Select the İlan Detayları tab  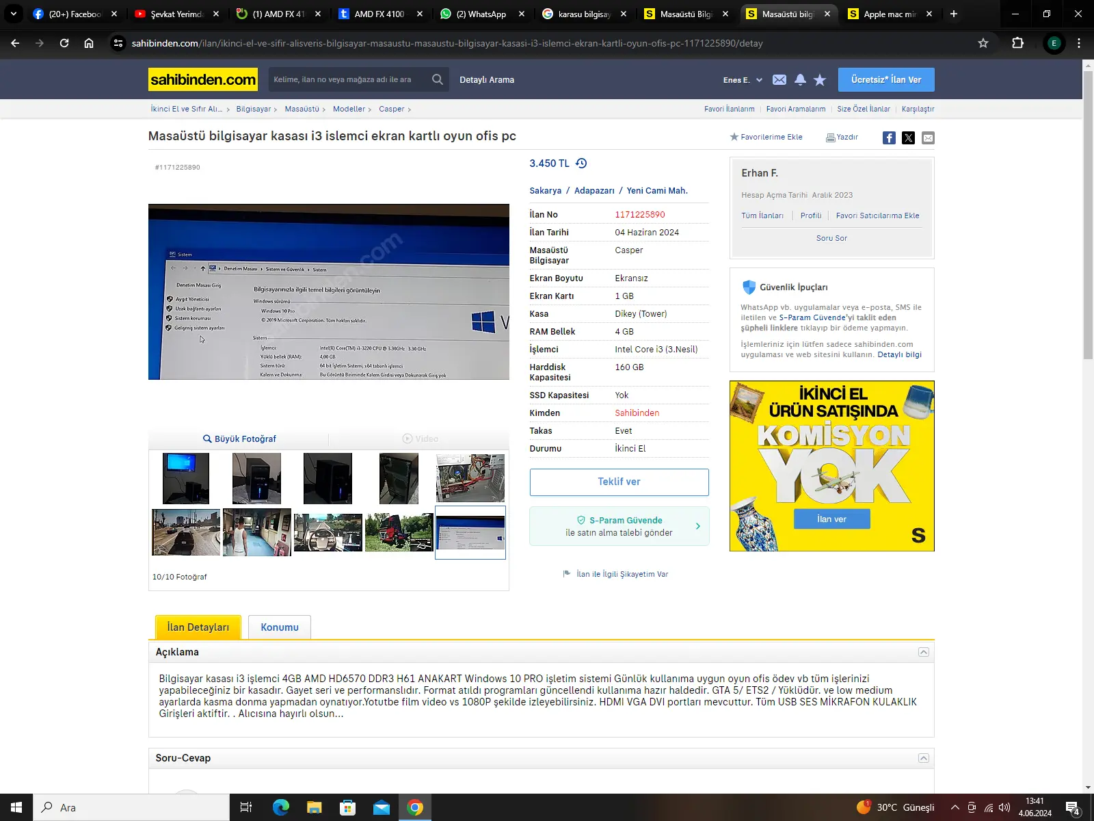[x=198, y=627]
